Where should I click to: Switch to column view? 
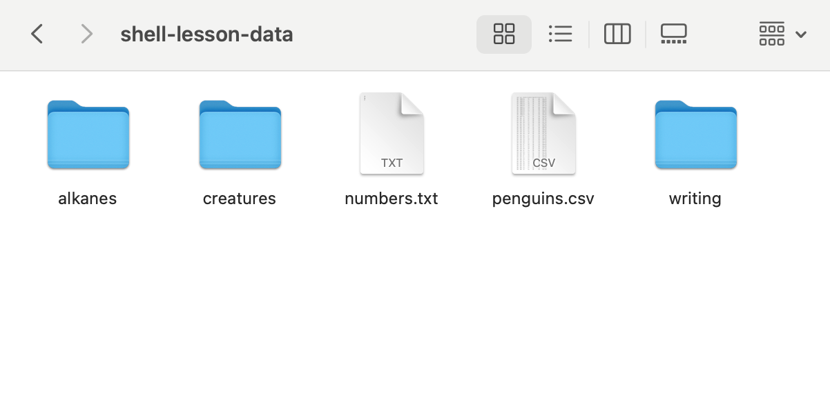[x=617, y=34]
